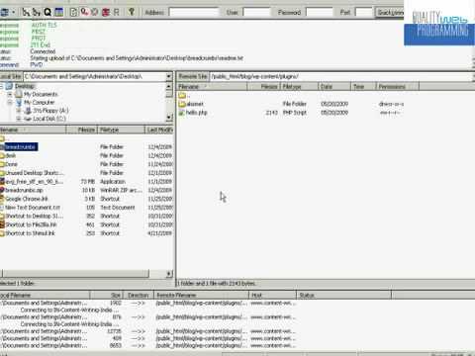
Task: Expand the 3½ Floppy (A:) tree node
Action: [x=19, y=111]
